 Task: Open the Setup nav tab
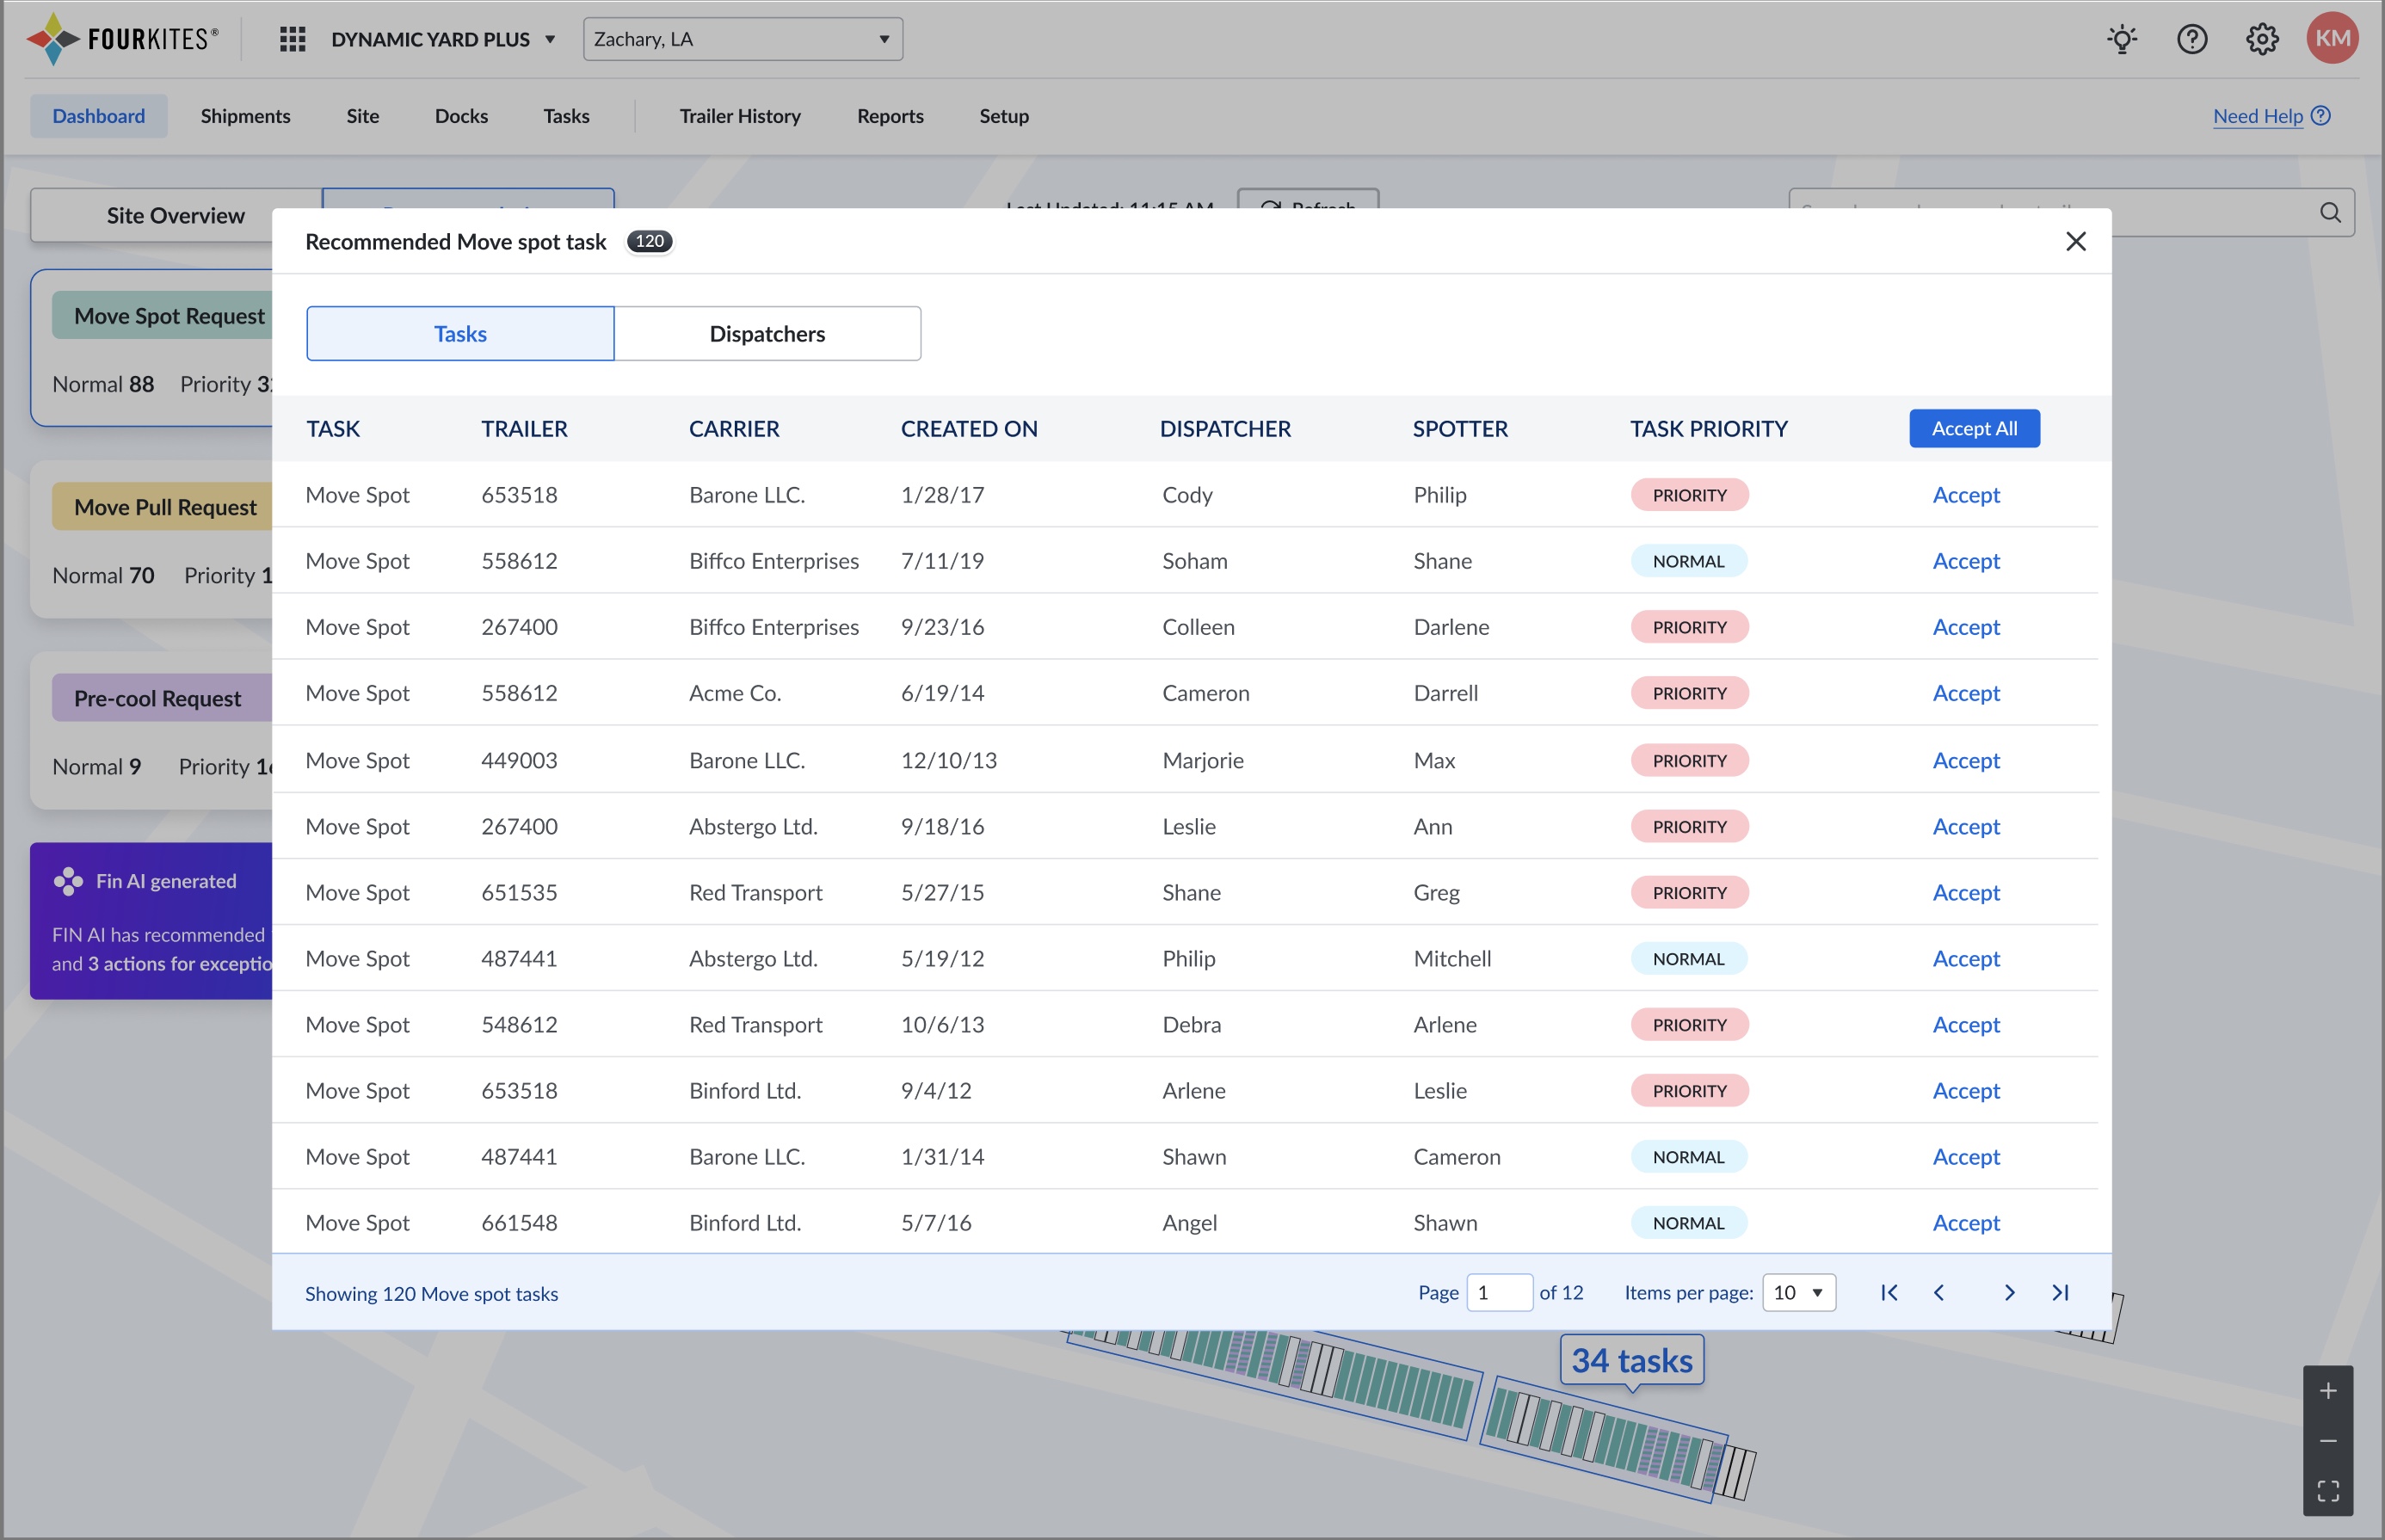pos(1004,116)
